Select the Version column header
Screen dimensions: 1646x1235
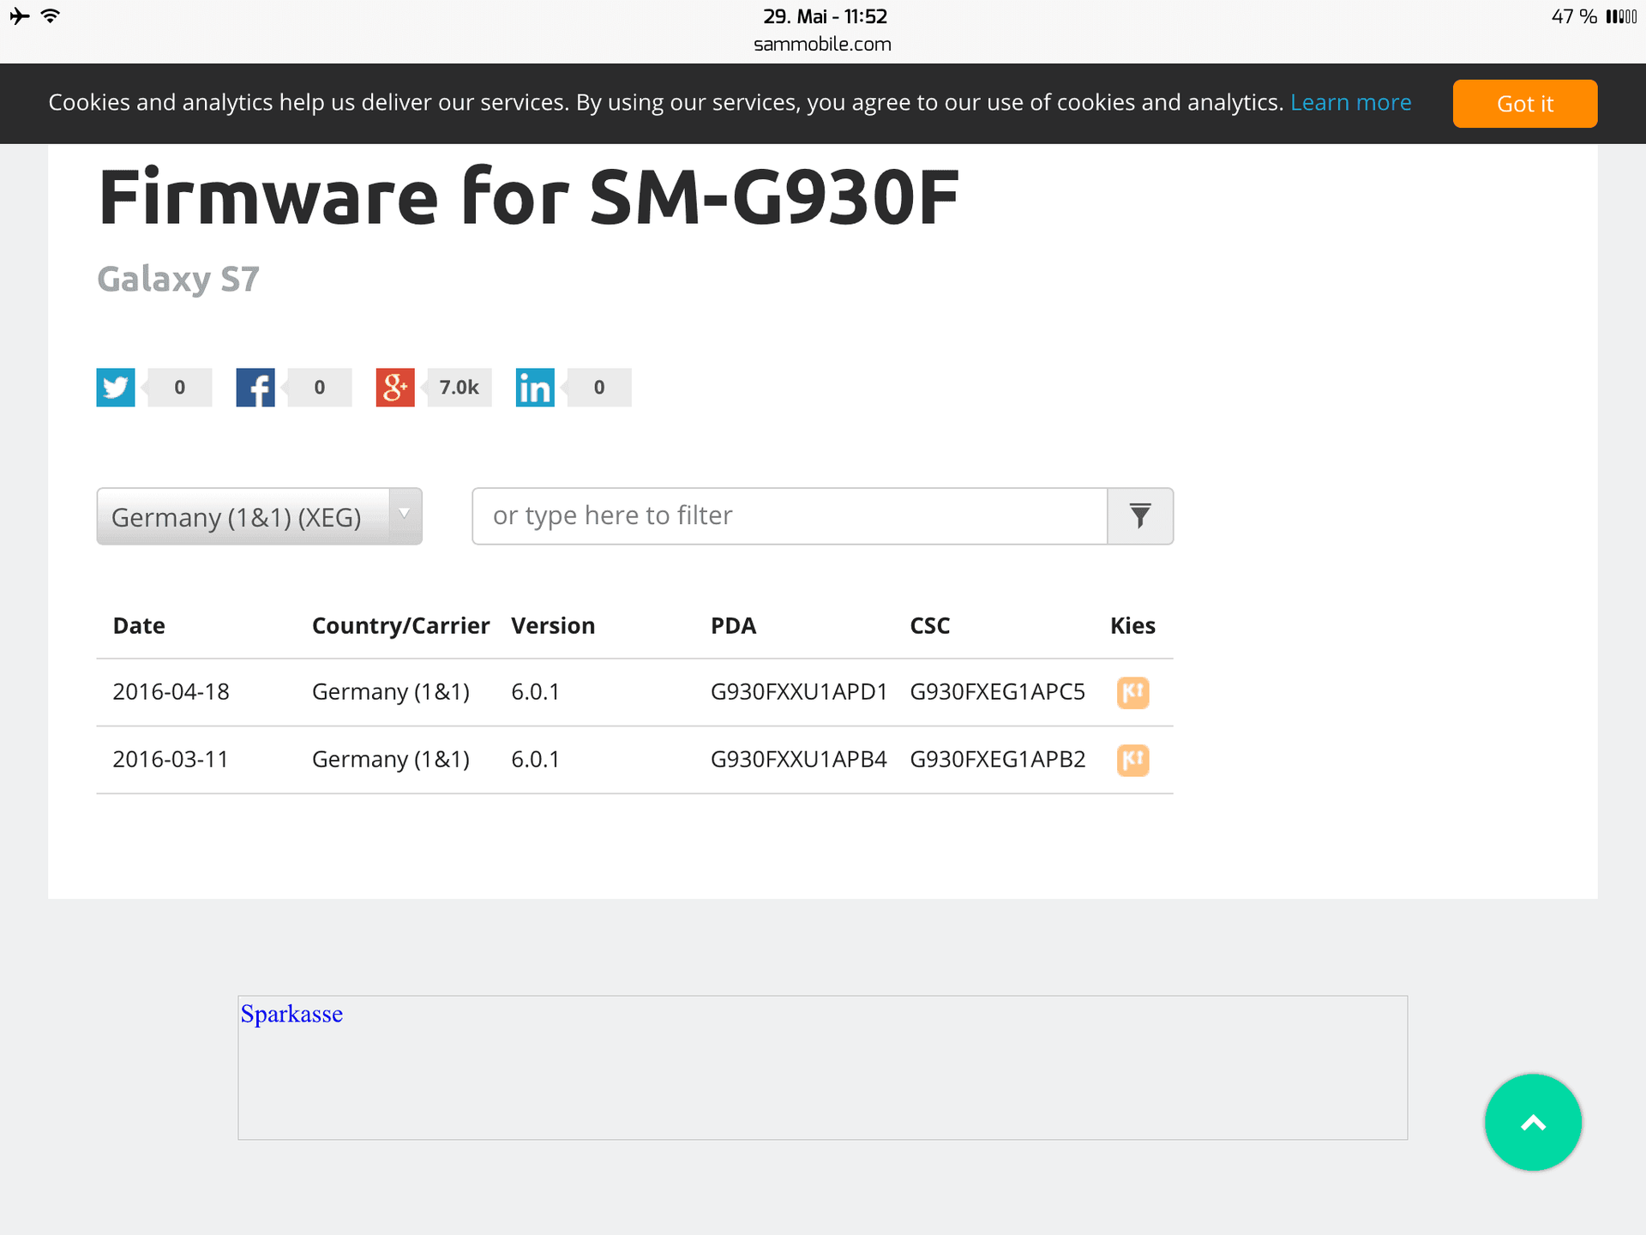point(553,626)
